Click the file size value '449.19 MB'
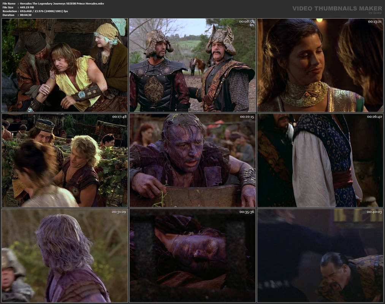This screenshot has width=385, height=304. 27,7
